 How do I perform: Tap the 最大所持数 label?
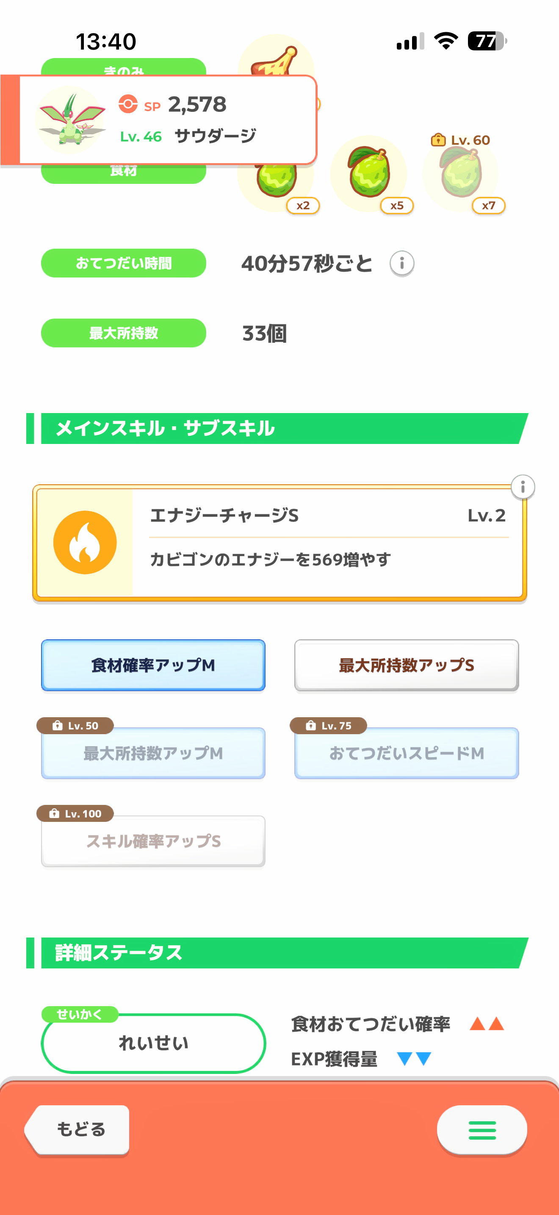(x=124, y=333)
